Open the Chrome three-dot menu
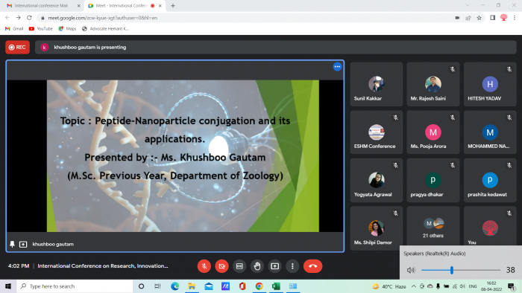Screen dimensions: 522x293 point(515,18)
